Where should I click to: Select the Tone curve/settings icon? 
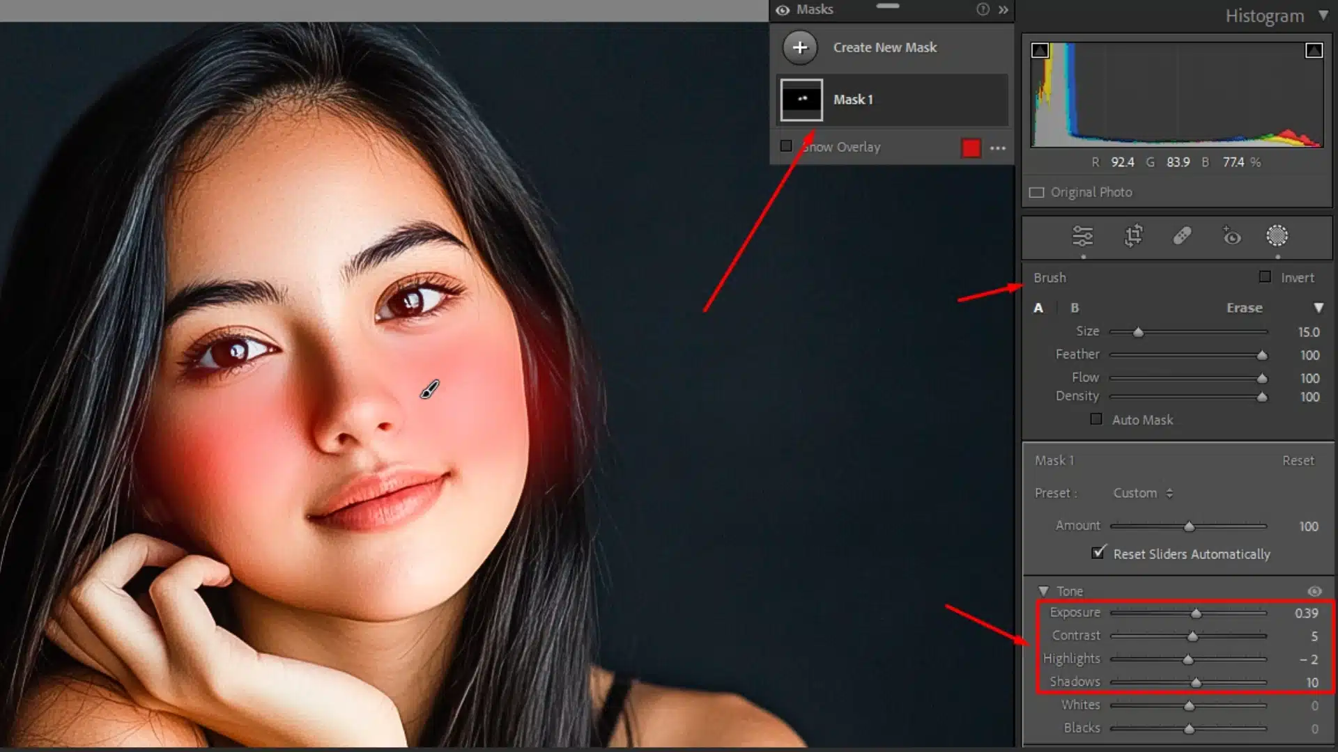pos(1082,237)
